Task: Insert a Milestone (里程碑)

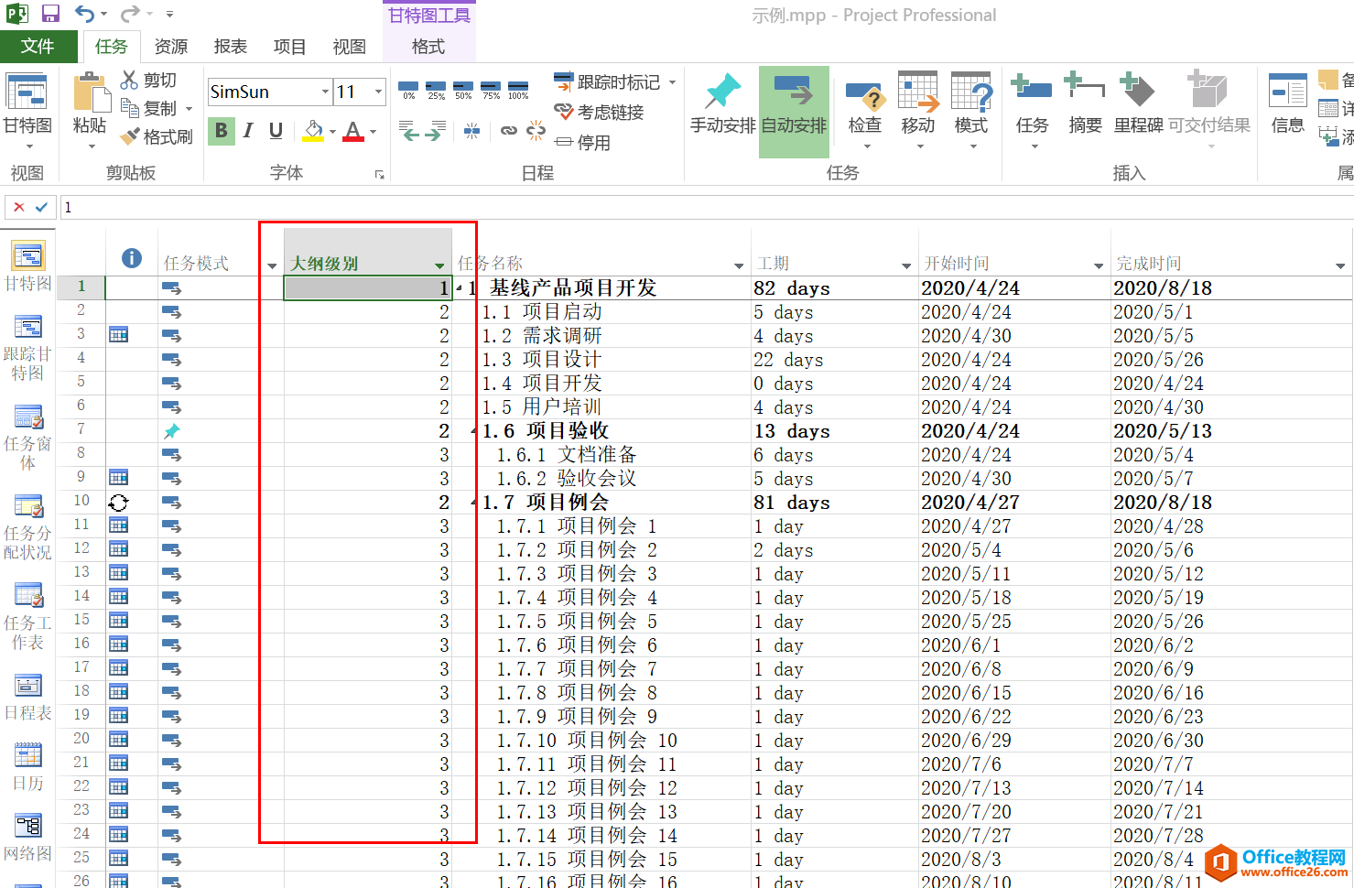Action: pyautogui.click(x=1138, y=103)
